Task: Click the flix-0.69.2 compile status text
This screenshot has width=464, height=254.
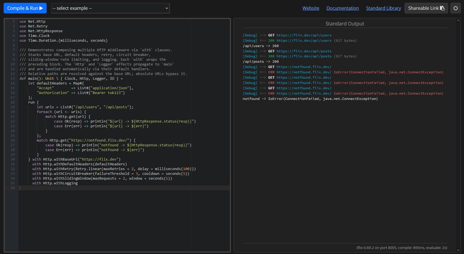Action: click(401, 248)
